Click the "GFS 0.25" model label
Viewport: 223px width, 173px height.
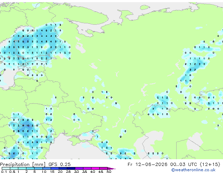tap(59, 165)
